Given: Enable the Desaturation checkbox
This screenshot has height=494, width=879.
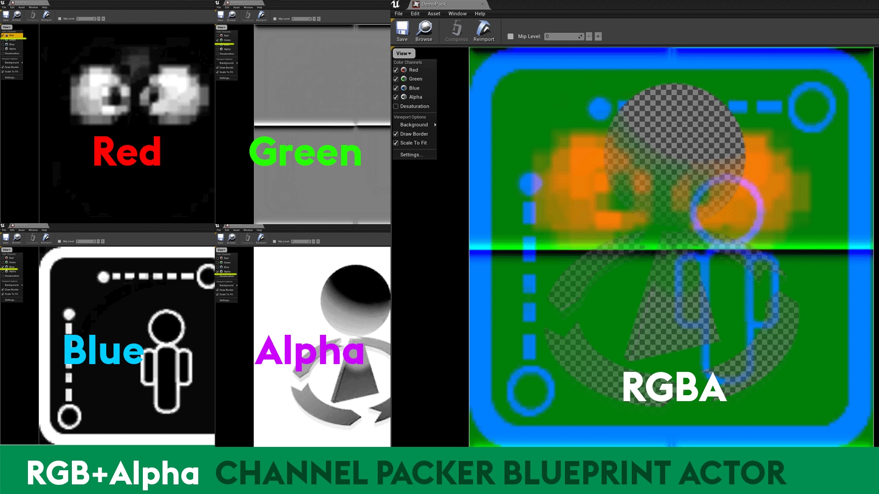Looking at the screenshot, I should coord(396,106).
